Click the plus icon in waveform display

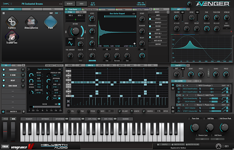[135, 43]
